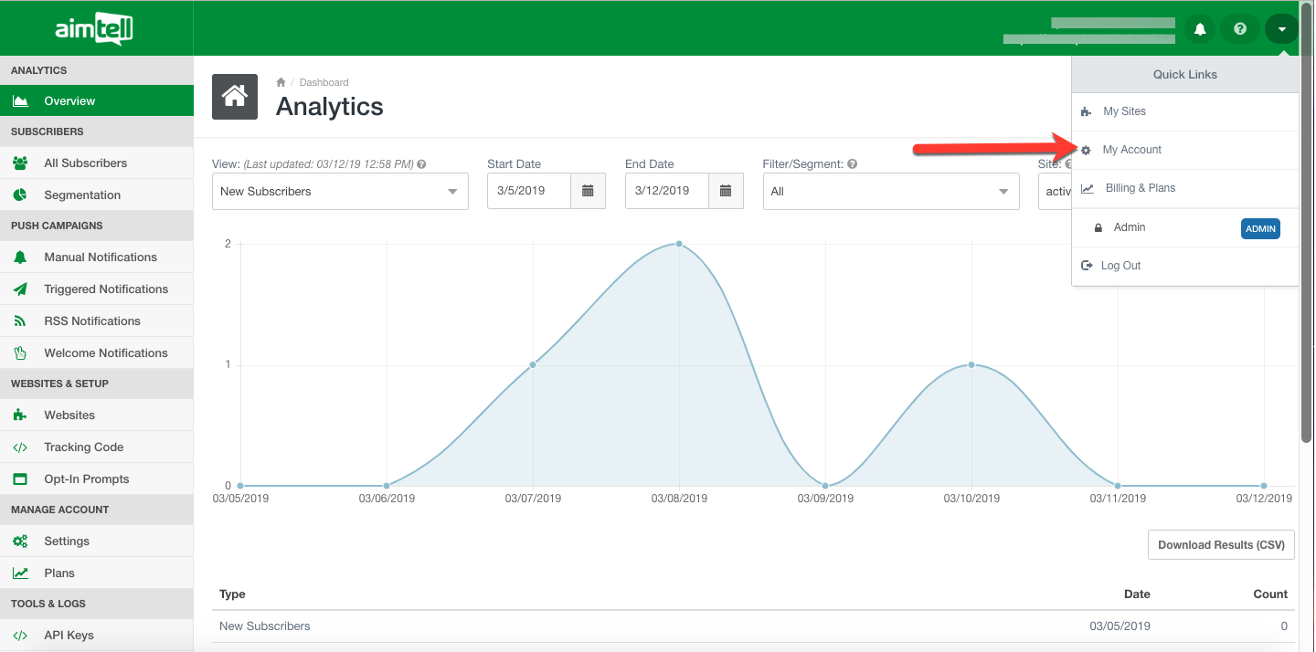The height and width of the screenshot is (652, 1316).
Task: Click the 03/08/2019 peak data point
Action: pyautogui.click(x=679, y=244)
